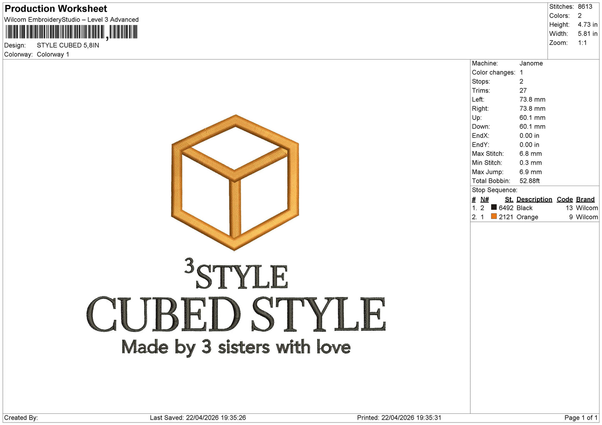Click the 'Orange' description in stop sequence

coord(527,217)
